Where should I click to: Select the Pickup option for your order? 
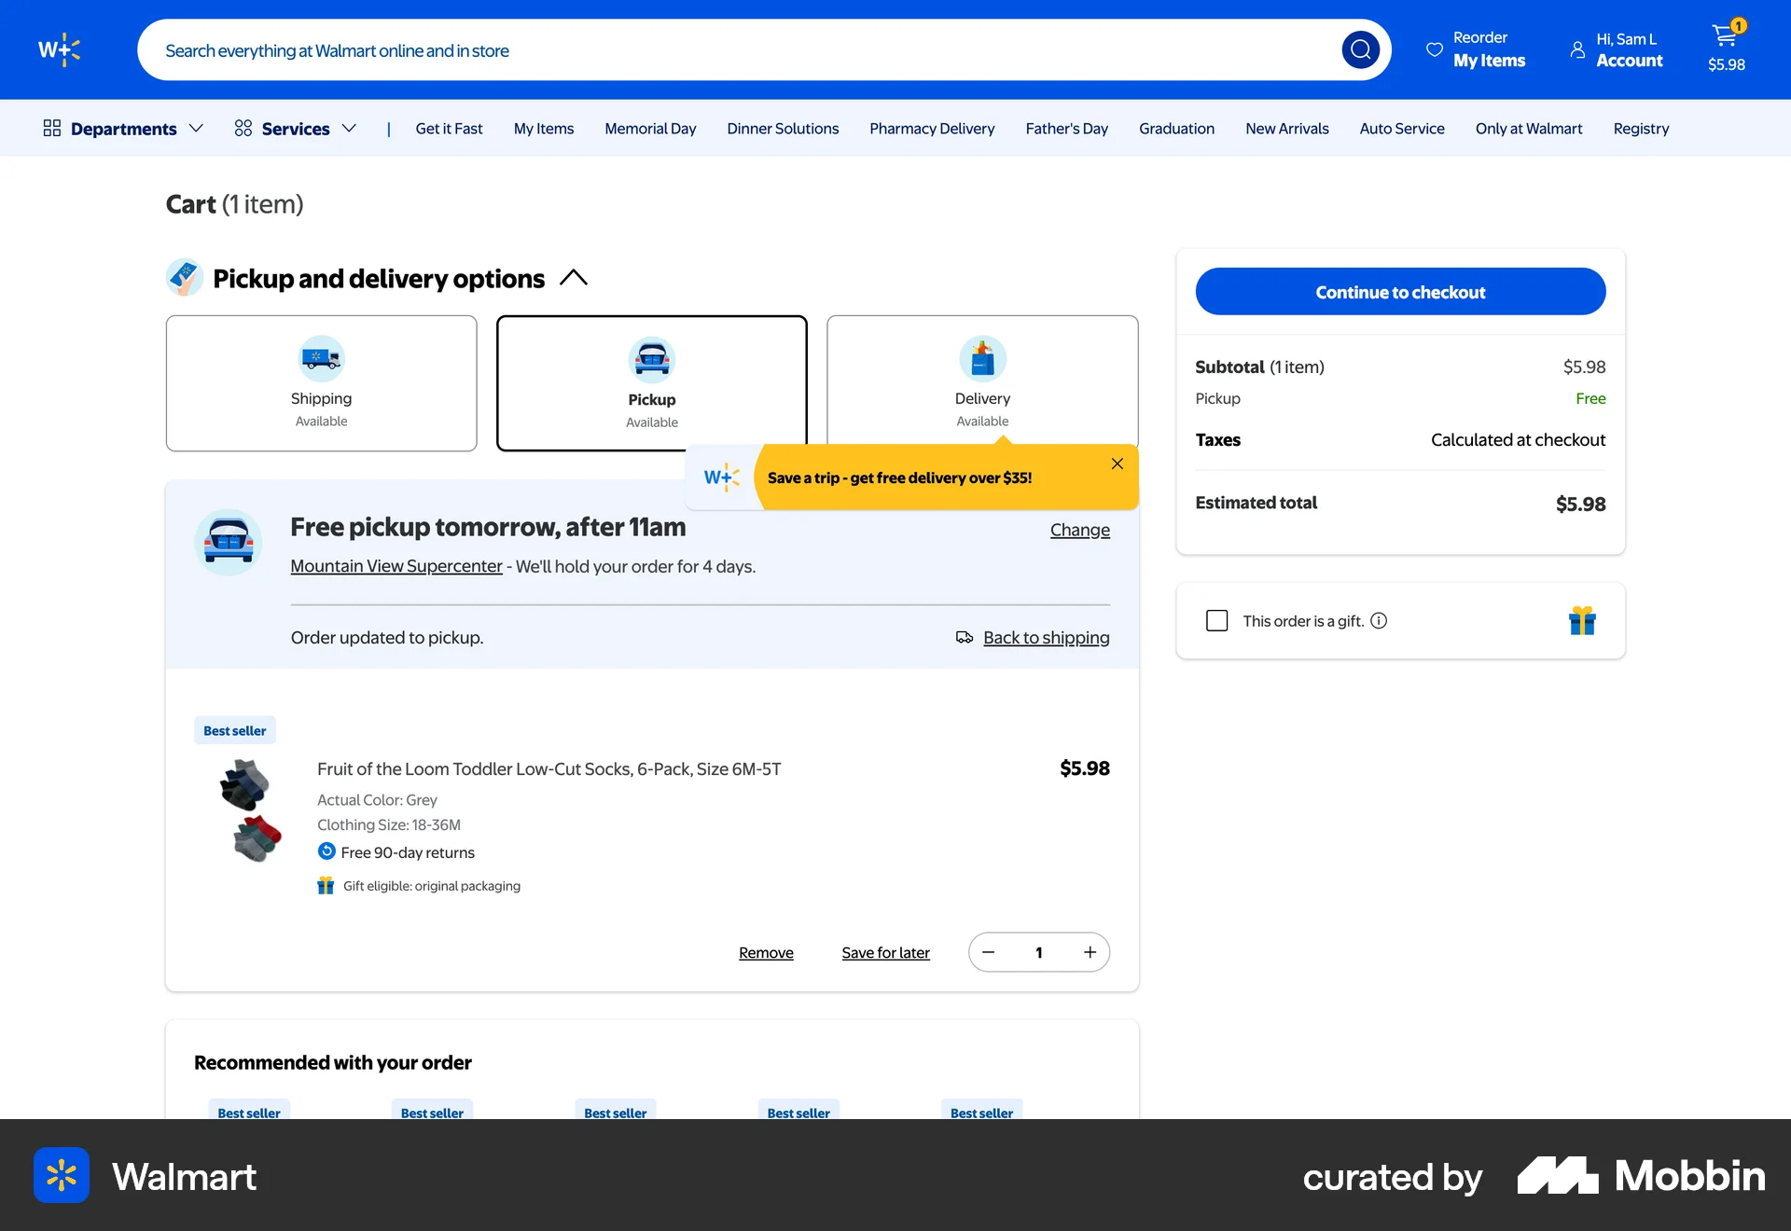click(652, 382)
